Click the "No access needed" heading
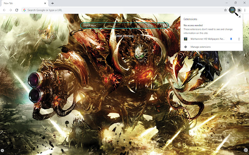 tap(193, 25)
